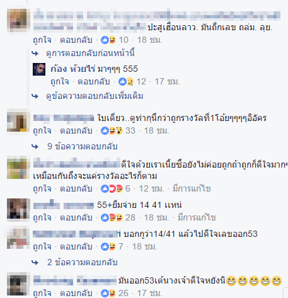Viewport: 288px width, 298px height.
Task: Open reaction icons next to count 6
Action: (x=112, y=189)
